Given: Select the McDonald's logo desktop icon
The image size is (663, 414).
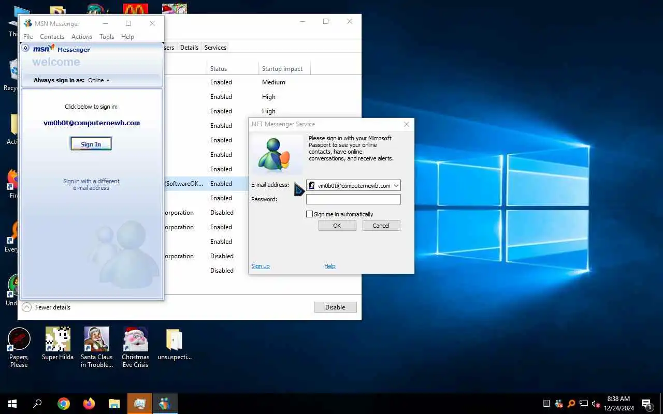Looking at the screenshot, I should [136, 9].
